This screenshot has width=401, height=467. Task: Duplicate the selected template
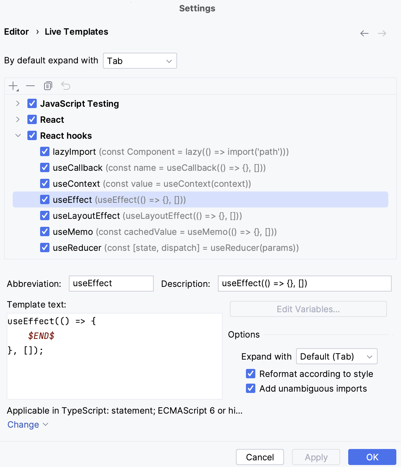point(48,86)
